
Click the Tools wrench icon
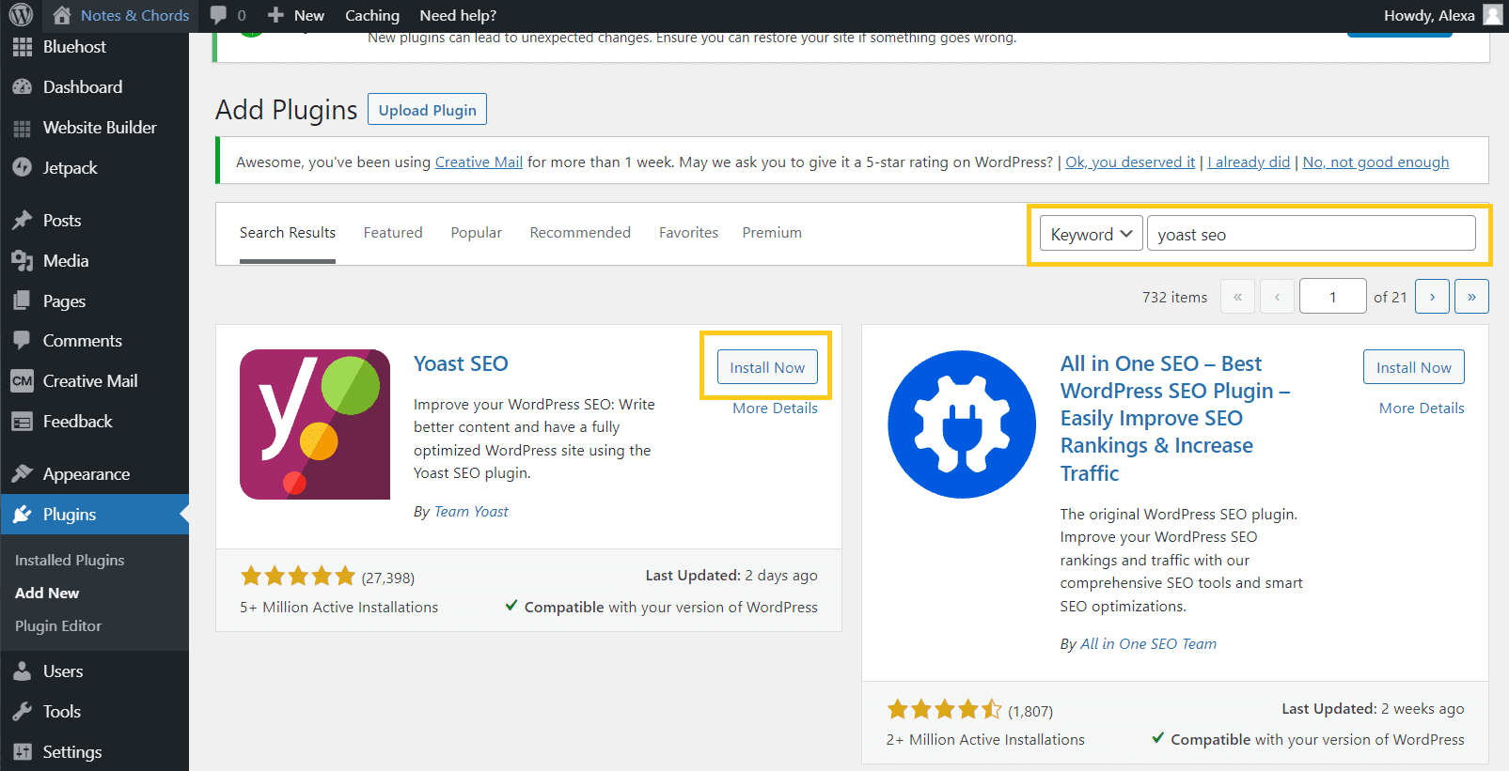(23, 712)
